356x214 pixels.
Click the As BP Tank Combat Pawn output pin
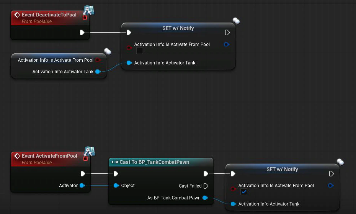click(205, 198)
